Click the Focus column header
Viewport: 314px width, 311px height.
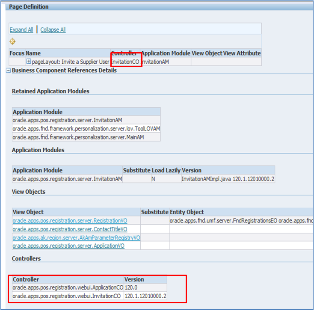[x=17, y=53]
